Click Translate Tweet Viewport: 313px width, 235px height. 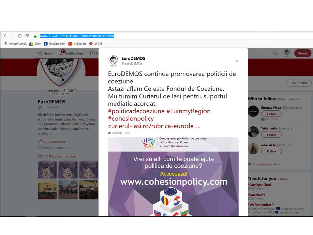pos(119,133)
